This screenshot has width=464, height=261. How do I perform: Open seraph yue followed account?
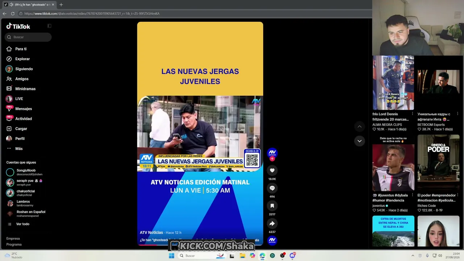click(25, 182)
